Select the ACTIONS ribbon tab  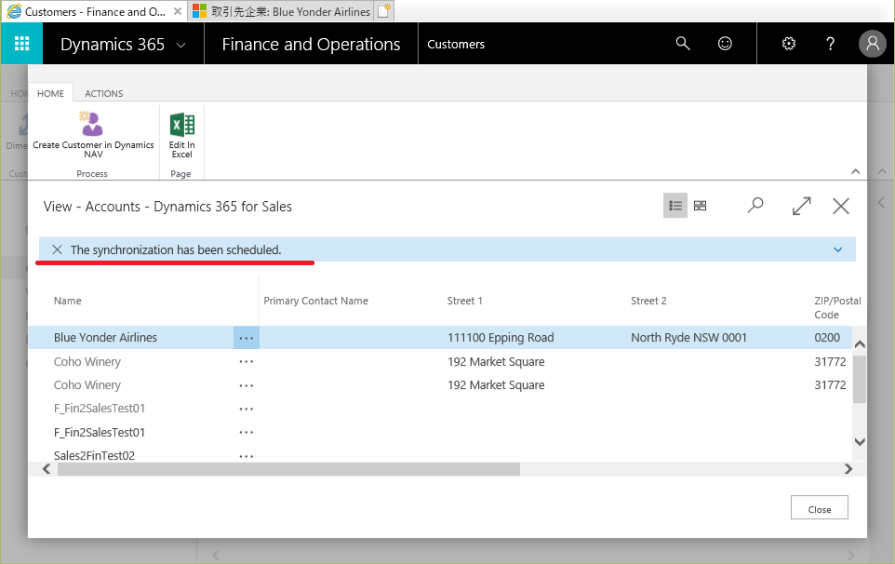tap(104, 93)
